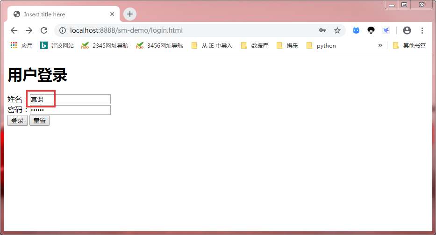Image resolution: width=436 pixels, height=235 pixels.
Task: Focus the 密码 password field
Action: pyautogui.click(x=71, y=110)
